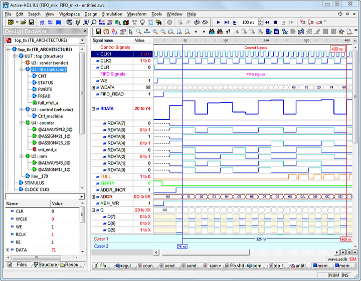The height and width of the screenshot is (281, 361).
Task: Click the Run For underlined play button
Action: point(235,22)
